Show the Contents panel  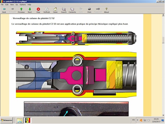72,10
